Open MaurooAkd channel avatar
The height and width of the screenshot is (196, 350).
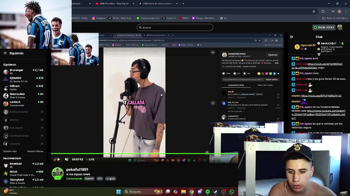6,96
